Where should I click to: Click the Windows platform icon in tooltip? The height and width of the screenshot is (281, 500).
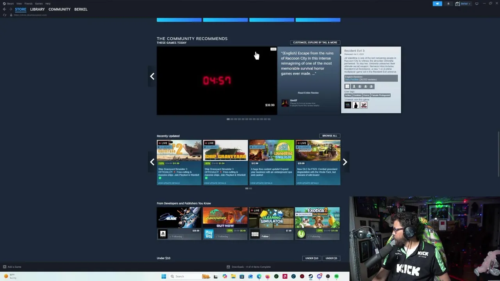pos(347,86)
